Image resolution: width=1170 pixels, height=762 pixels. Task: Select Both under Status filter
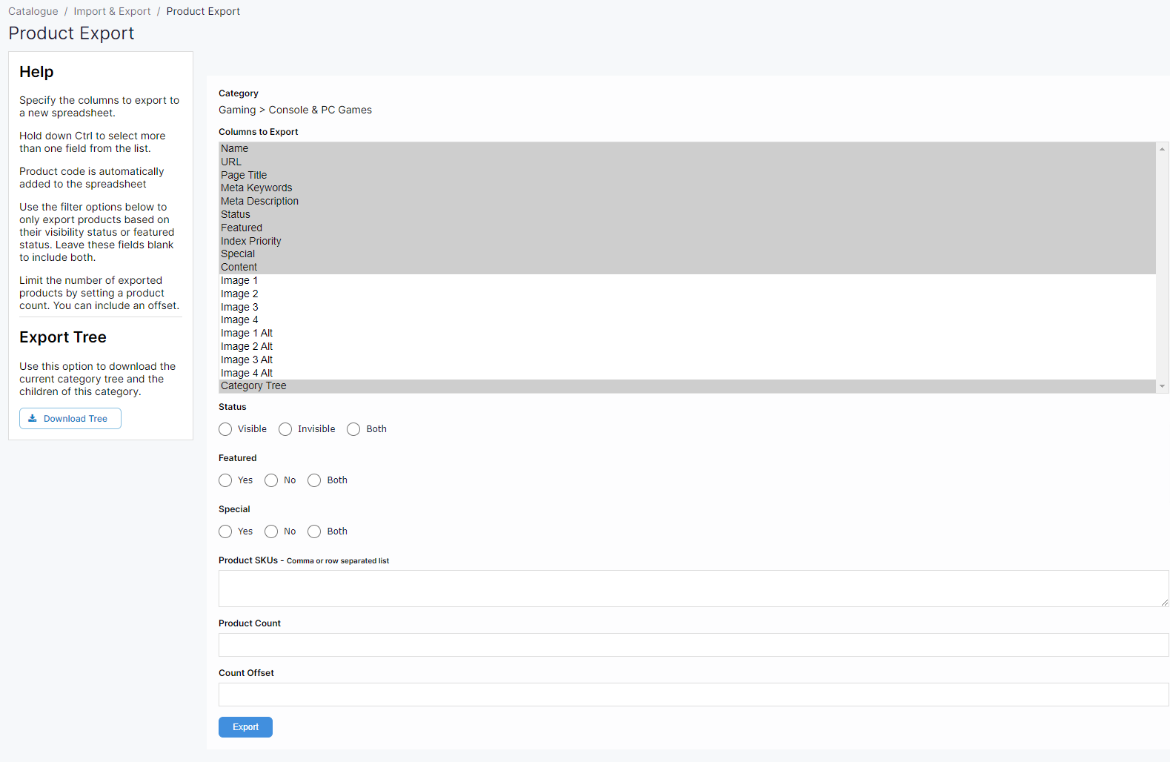click(354, 429)
